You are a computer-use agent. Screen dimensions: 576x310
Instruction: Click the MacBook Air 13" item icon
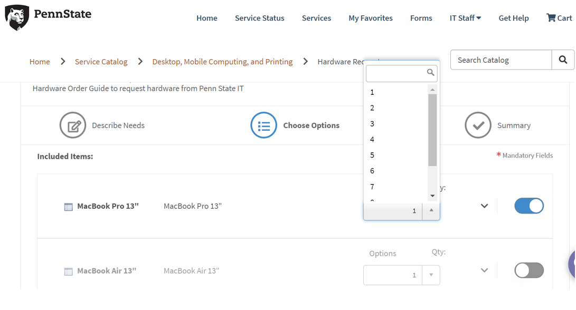point(68,272)
